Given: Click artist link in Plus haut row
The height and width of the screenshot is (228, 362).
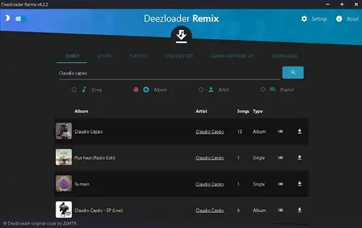Looking at the screenshot, I should [209, 158].
